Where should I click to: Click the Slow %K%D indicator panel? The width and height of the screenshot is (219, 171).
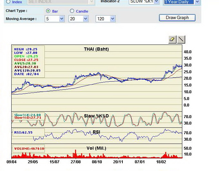pos(97,119)
